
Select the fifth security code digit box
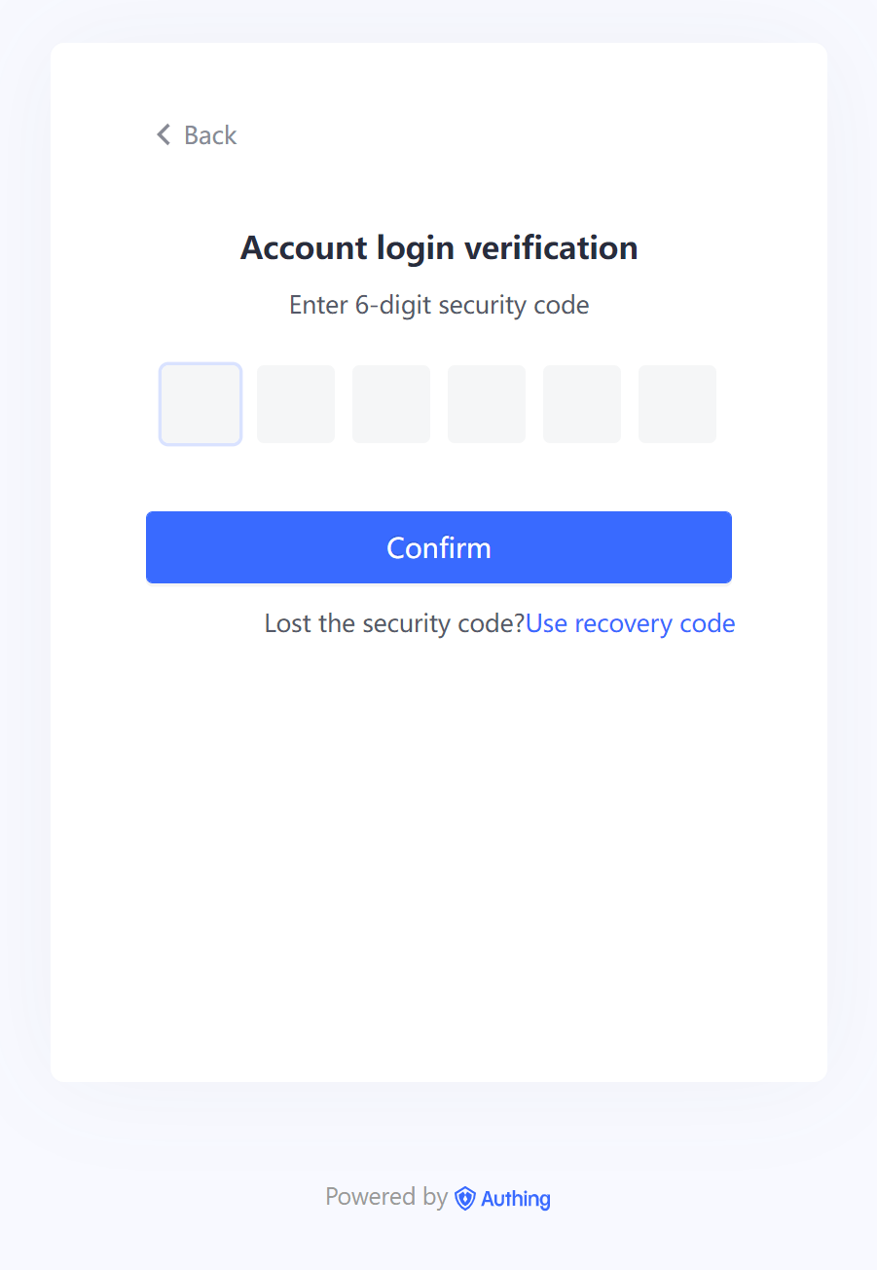[x=582, y=404]
